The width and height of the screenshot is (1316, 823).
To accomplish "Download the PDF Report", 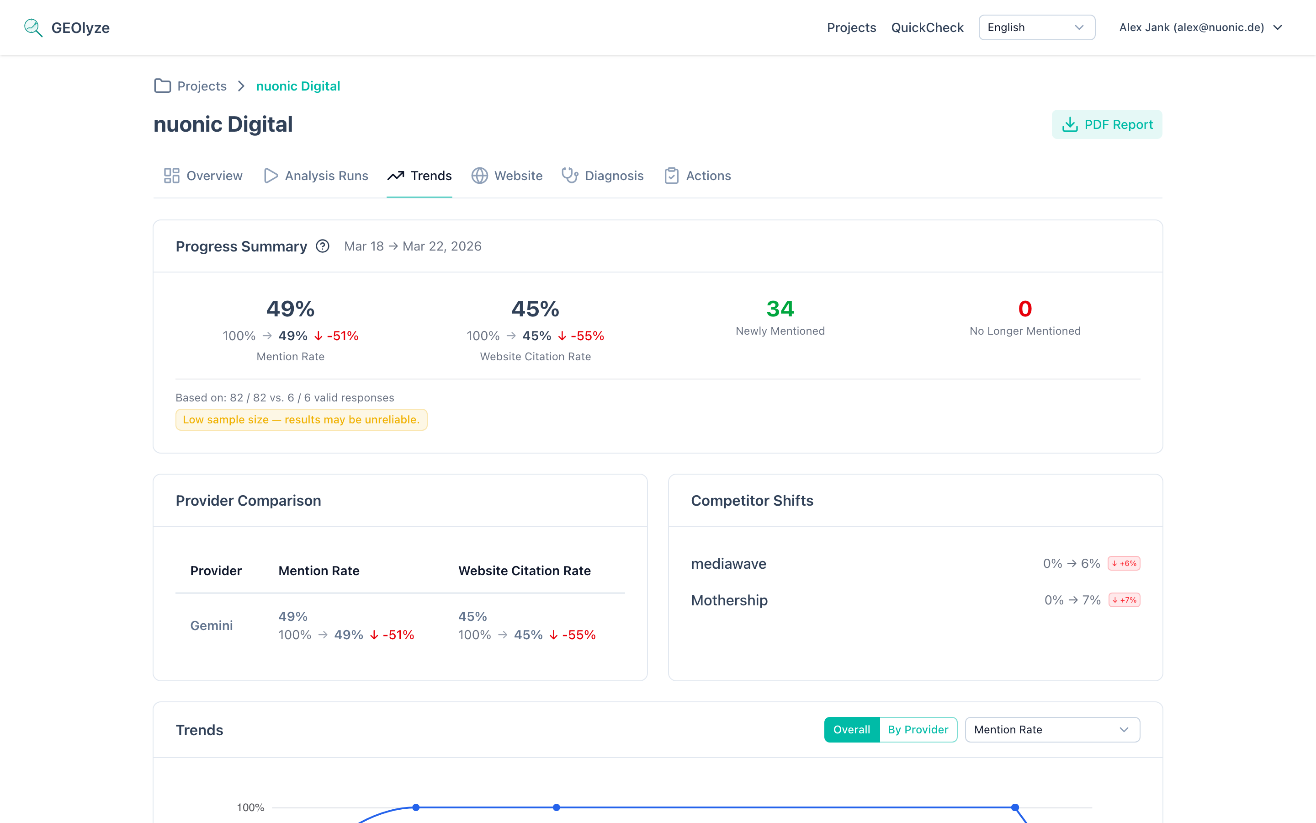I will [1106, 124].
